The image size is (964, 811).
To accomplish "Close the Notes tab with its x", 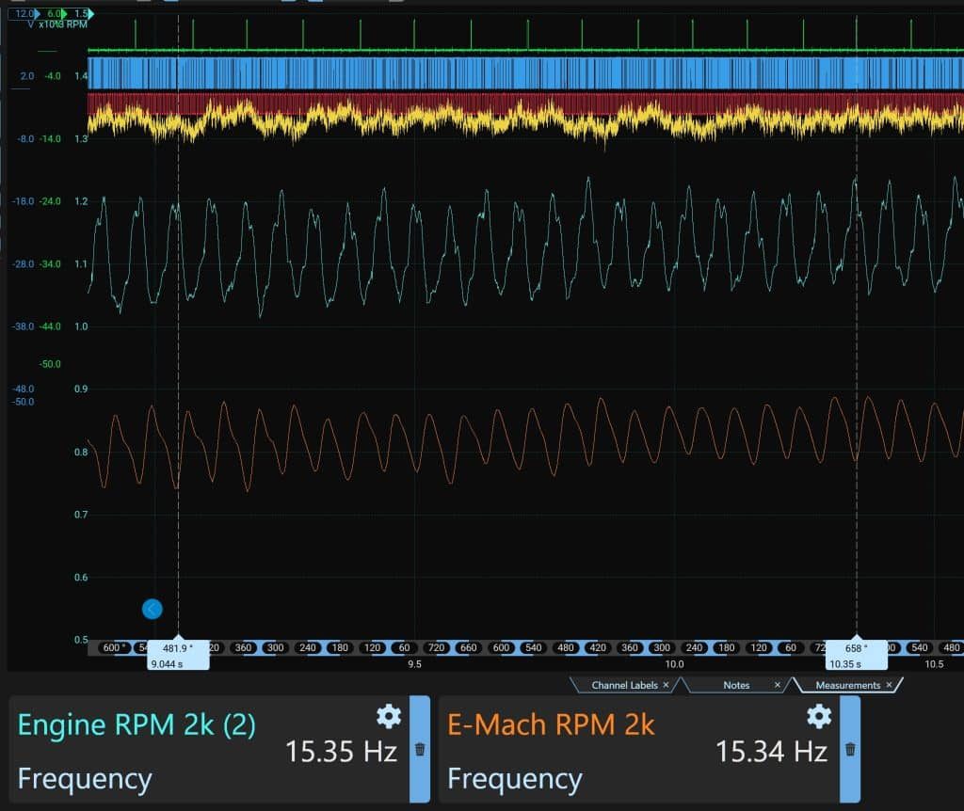I will coord(778,684).
